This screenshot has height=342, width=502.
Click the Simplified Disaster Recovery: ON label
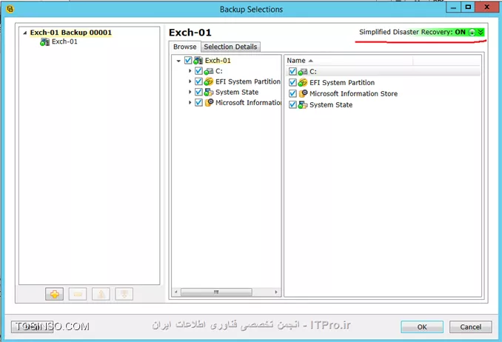click(x=412, y=32)
